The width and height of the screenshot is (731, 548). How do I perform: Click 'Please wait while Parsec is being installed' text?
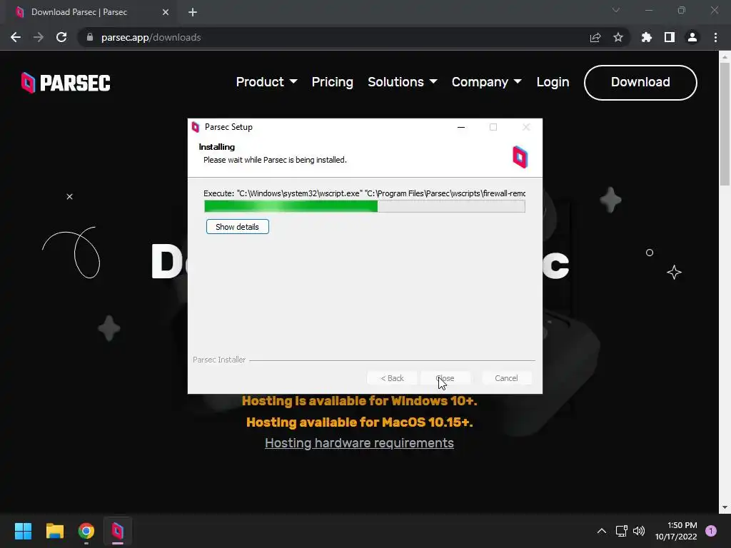(x=275, y=160)
